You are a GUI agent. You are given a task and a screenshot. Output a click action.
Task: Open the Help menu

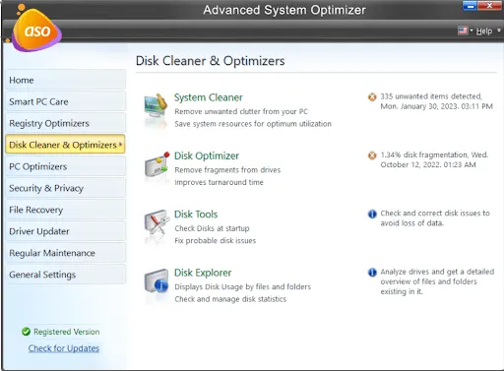484,31
